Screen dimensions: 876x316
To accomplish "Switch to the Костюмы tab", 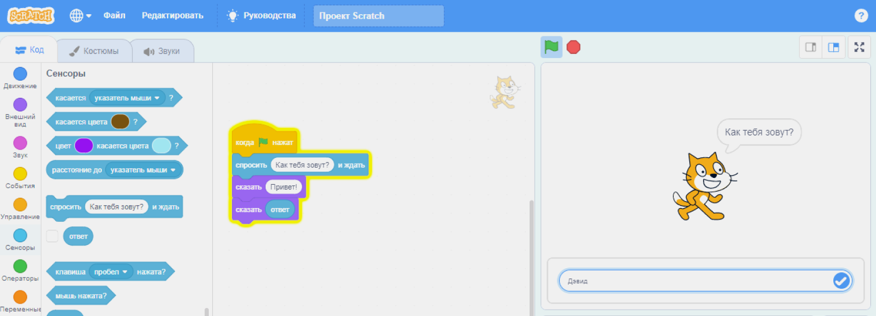I will click(94, 51).
